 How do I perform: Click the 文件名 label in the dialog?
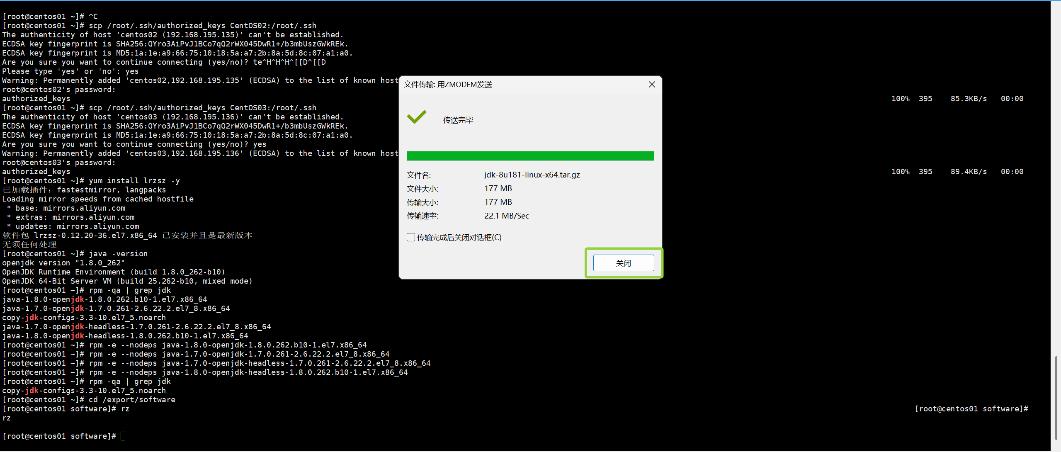point(418,175)
